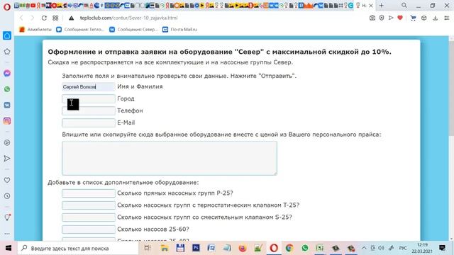This screenshot has height=255, width=454.
Task: Open the Easy Setup settings panel
Action: click(447, 18)
